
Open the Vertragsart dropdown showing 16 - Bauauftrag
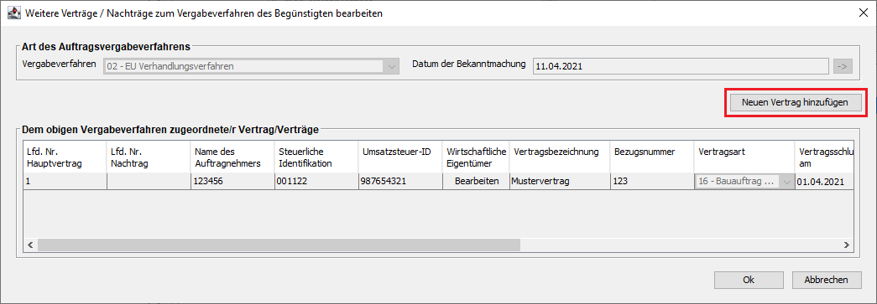tap(744, 181)
